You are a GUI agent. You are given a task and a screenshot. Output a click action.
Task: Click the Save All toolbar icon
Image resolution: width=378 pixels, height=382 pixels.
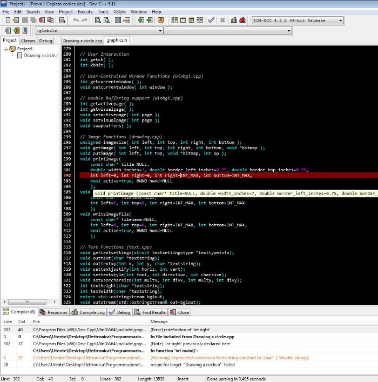tap(33, 20)
